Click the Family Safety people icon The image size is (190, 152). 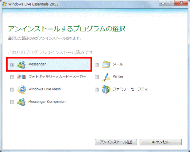pos(106,89)
